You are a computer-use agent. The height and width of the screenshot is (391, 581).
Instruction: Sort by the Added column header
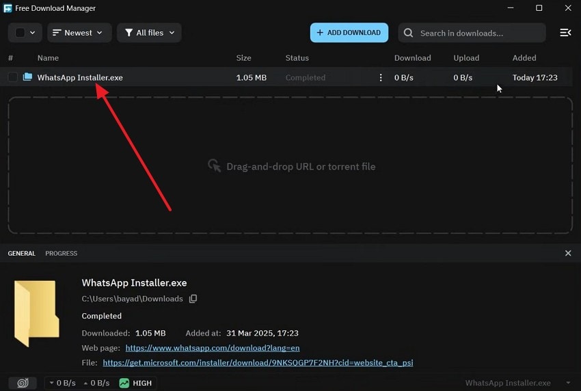(x=524, y=58)
